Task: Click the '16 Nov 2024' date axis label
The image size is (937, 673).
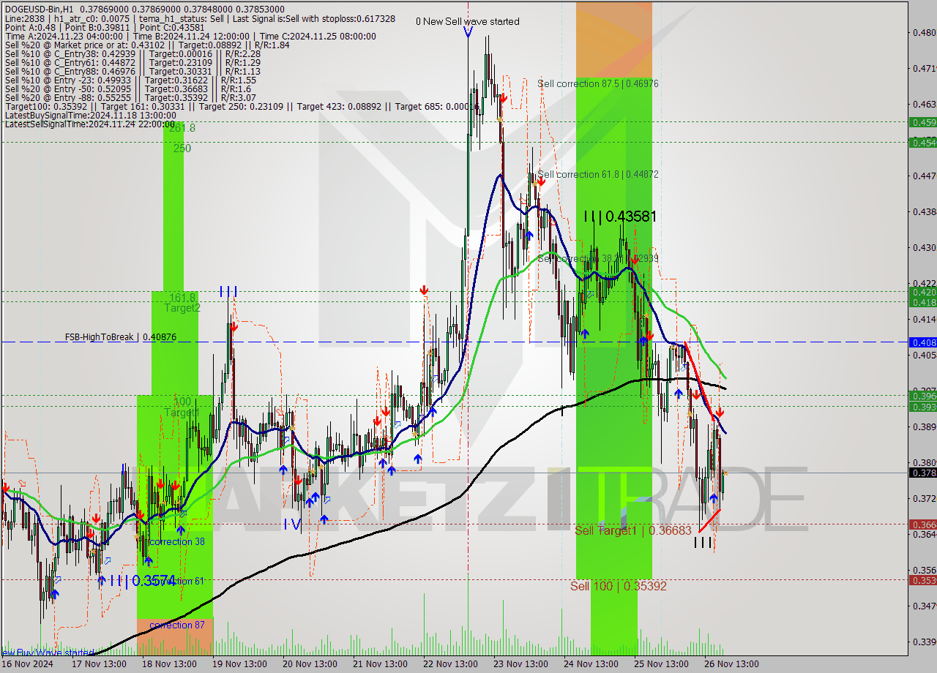Action: (x=26, y=664)
